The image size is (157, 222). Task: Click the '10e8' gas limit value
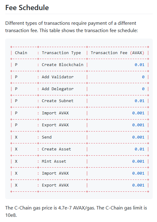click(11, 215)
